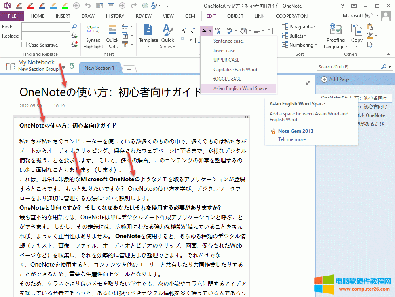Click the Undo arrow in quick access toolbar
Screen dimensions: 395x297
[88, 6]
